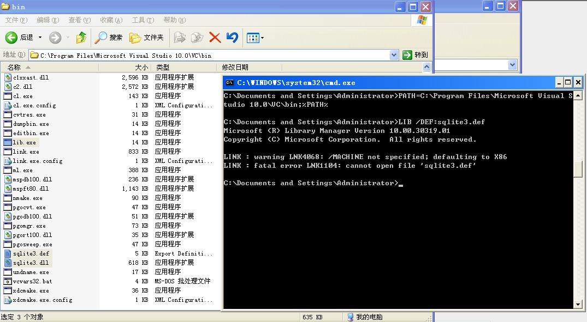
Task: Click the Back (后退) arrow button
Action: click(x=11, y=38)
